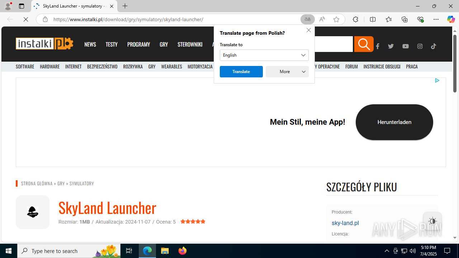The height and width of the screenshot is (258, 459).
Task: Select INSTRUKCJE OBSŁUGI submenu link
Action: [x=382, y=67]
